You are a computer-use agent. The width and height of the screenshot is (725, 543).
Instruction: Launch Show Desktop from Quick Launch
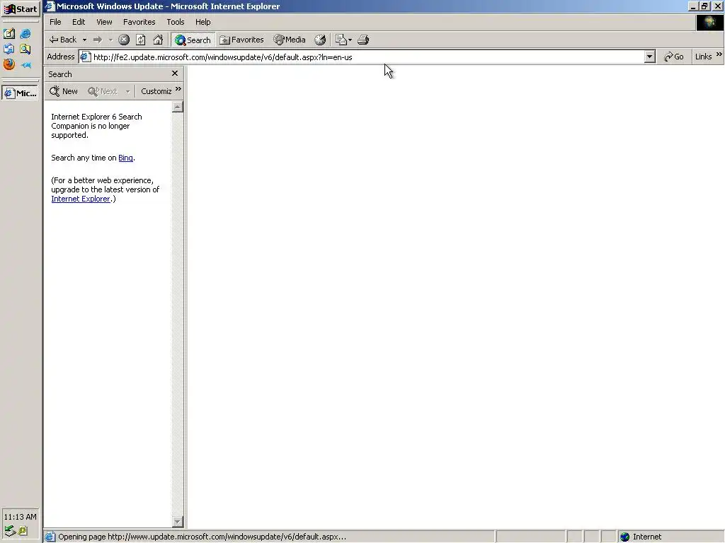(x=9, y=33)
